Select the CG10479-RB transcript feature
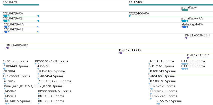Viewport: 213px width, 105px height. coord(21,21)
